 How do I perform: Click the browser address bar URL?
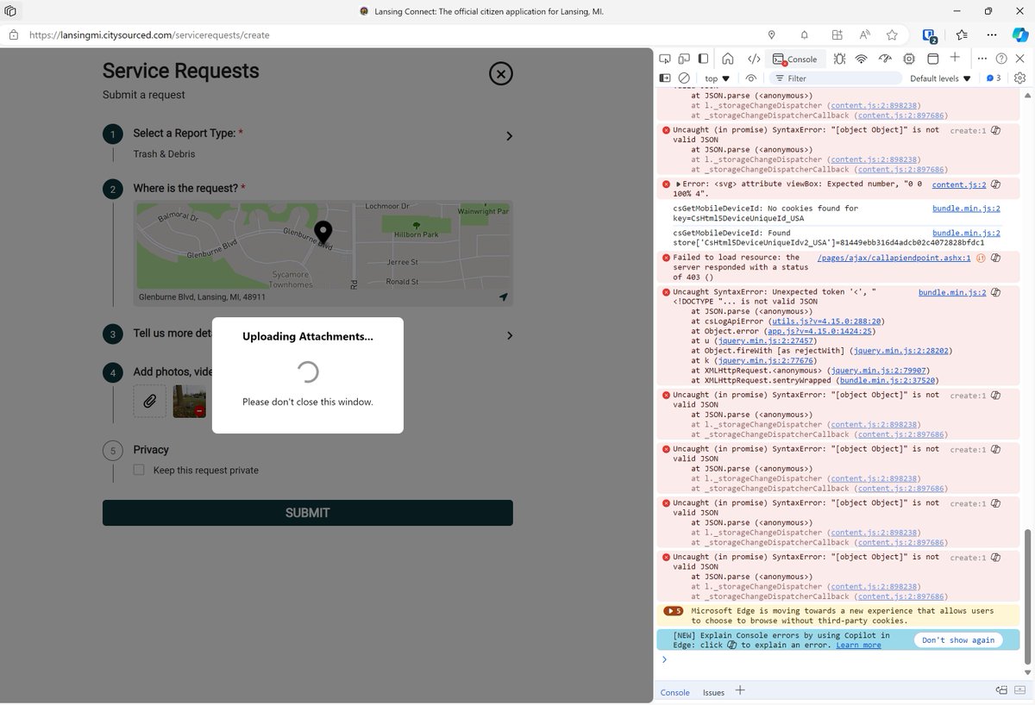tap(149, 35)
